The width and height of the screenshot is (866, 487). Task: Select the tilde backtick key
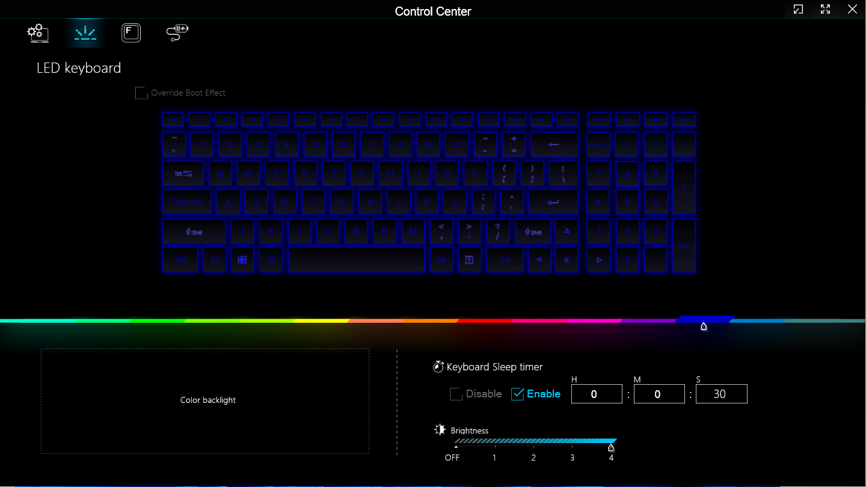pos(173,144)
